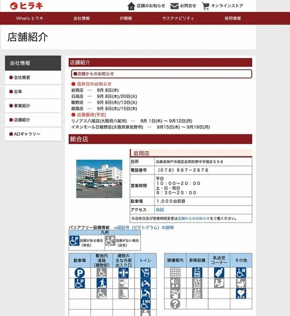Click the gray legend wheelchair parking icon
The height and width of the screenshot is (316, 290).
110,241
